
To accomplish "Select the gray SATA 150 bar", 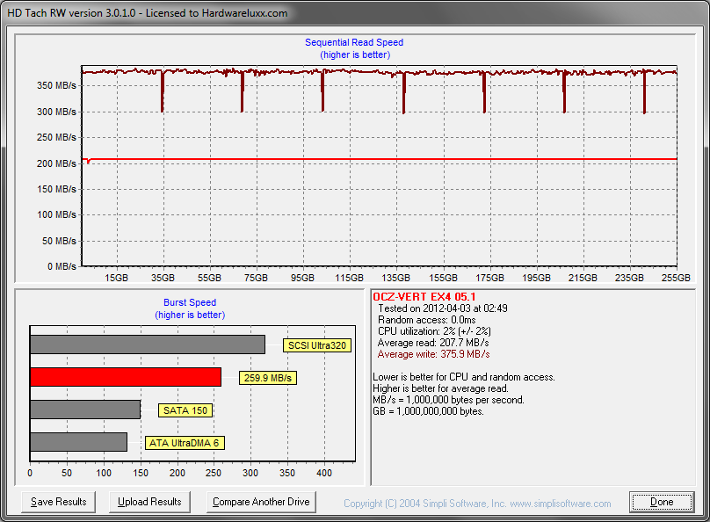I will click(85, 410).
